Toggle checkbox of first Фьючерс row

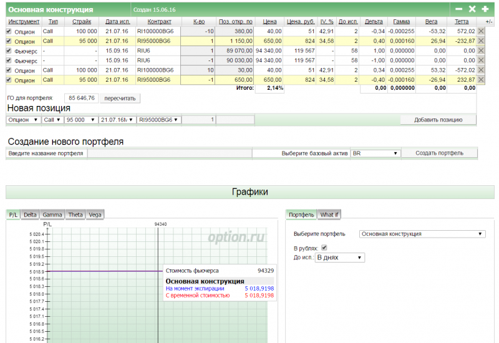tap(9, 51)
